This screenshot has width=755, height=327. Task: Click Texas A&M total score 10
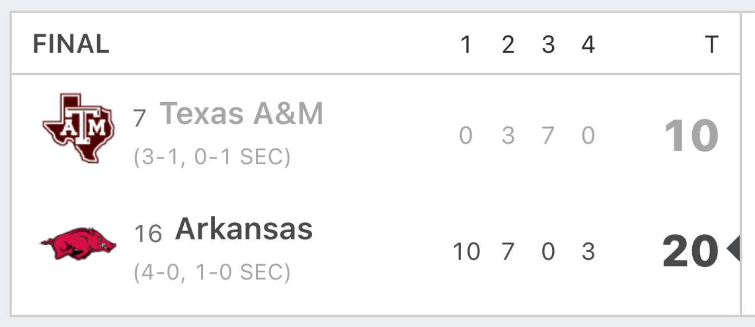coord(692,136)
